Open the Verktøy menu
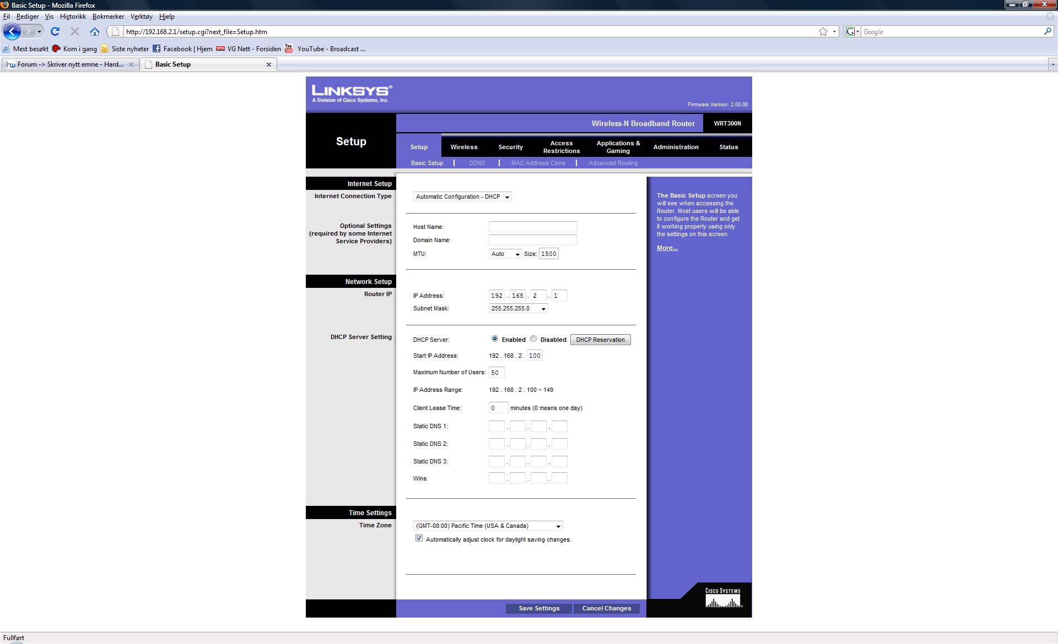 tap(142, 17)
